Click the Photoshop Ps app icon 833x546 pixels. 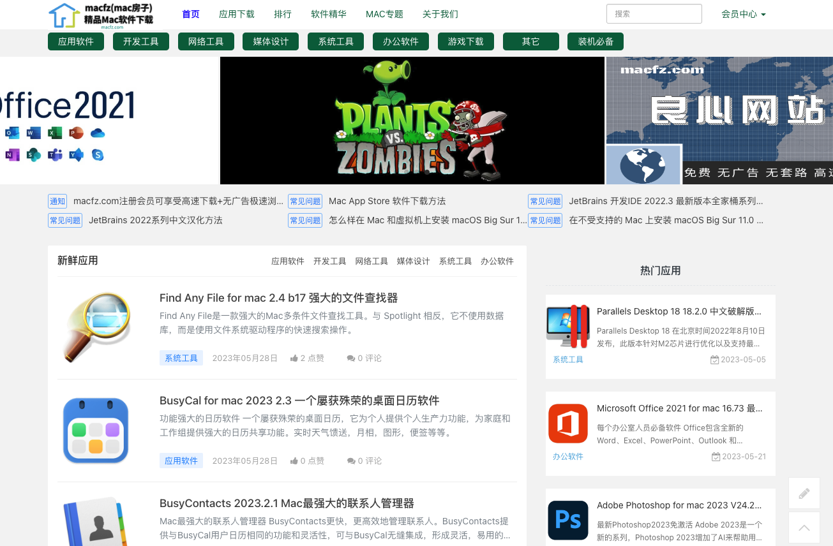pos(567,520)
